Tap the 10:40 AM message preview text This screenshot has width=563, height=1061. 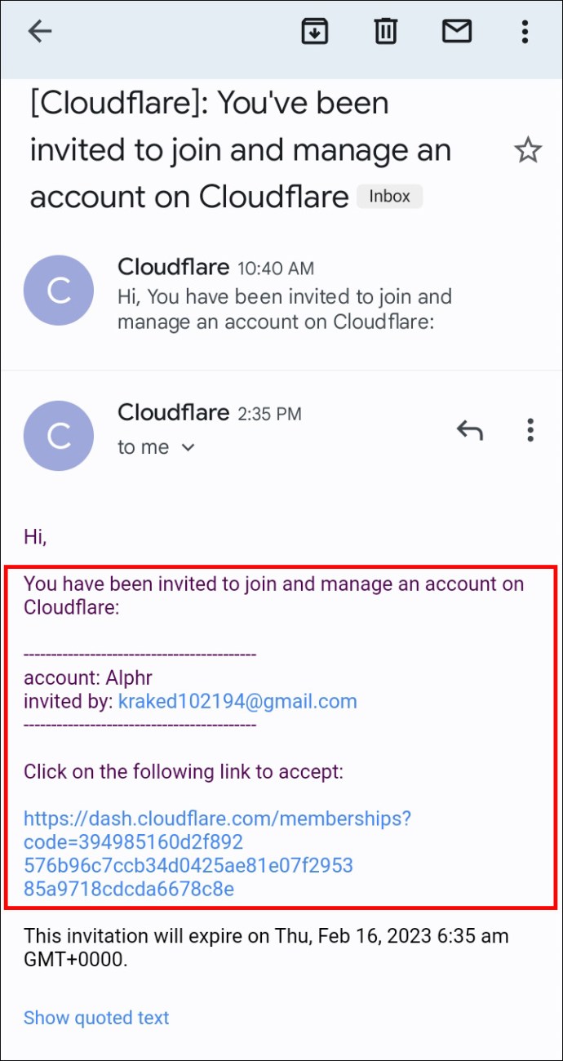[x=285, y=309]
